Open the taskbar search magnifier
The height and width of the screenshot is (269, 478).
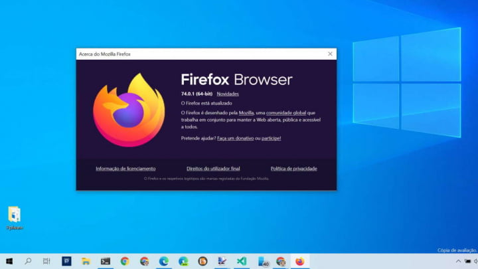(x=28, y=261)
